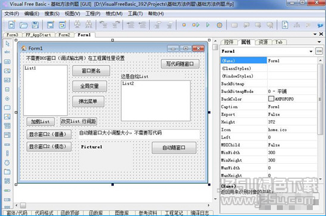Click the New file toolbar icon

click(x=11, y=25)
